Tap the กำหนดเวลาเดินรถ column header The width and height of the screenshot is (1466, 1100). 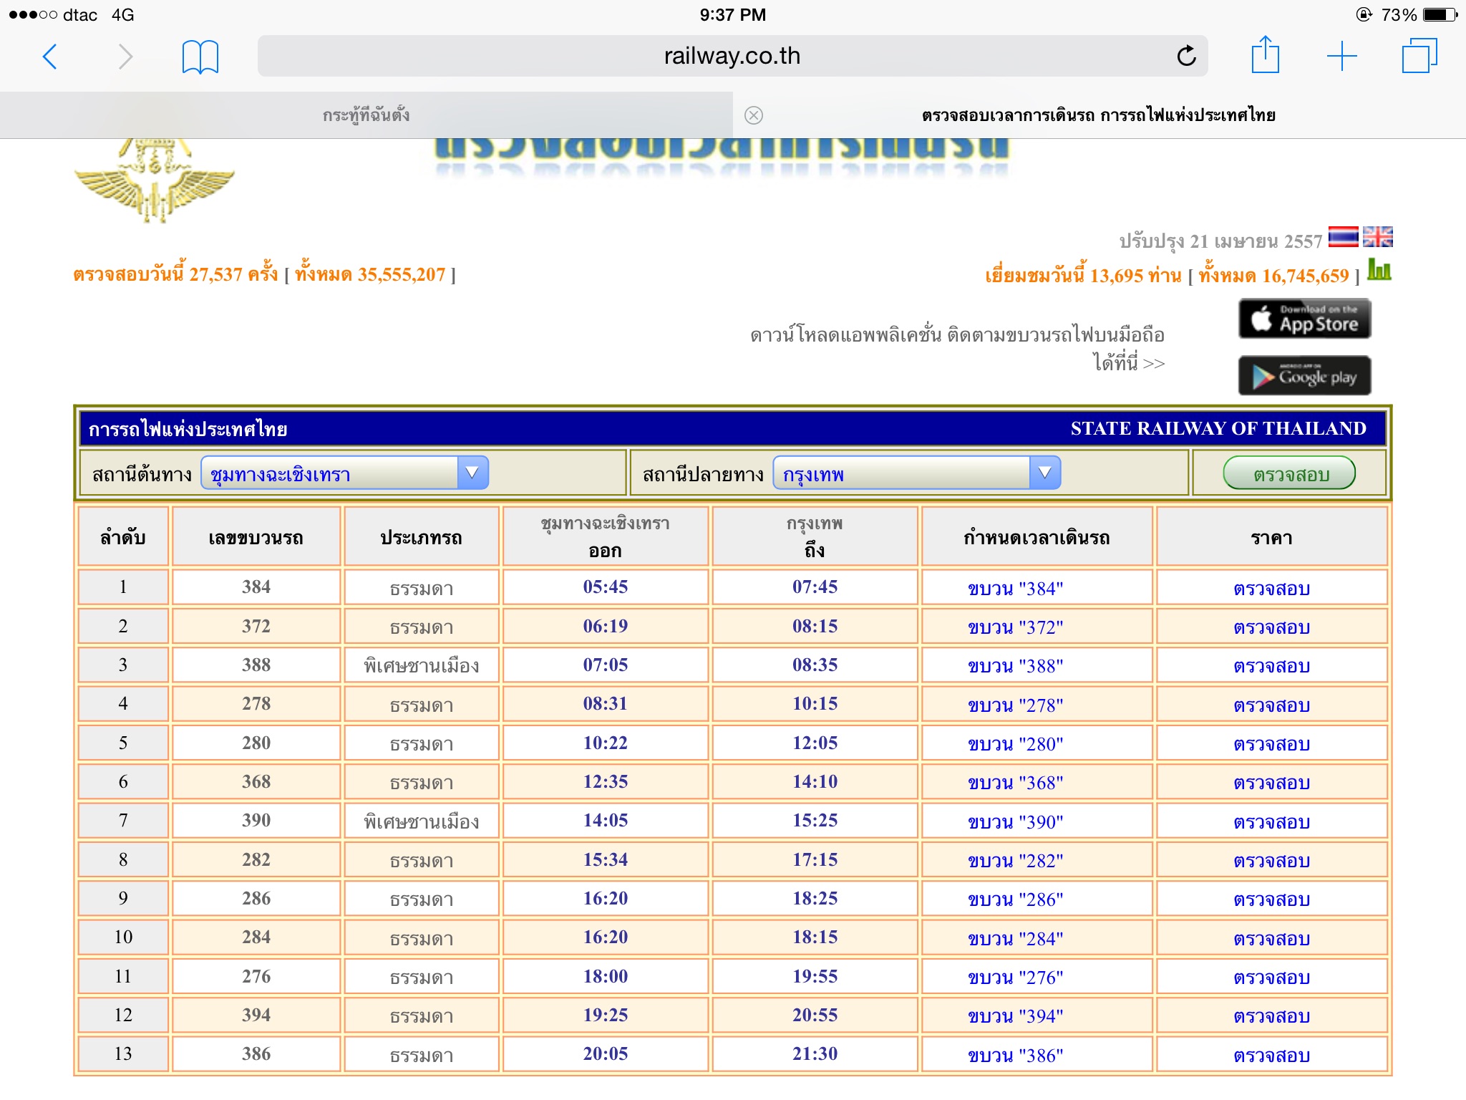[1037, 537]
